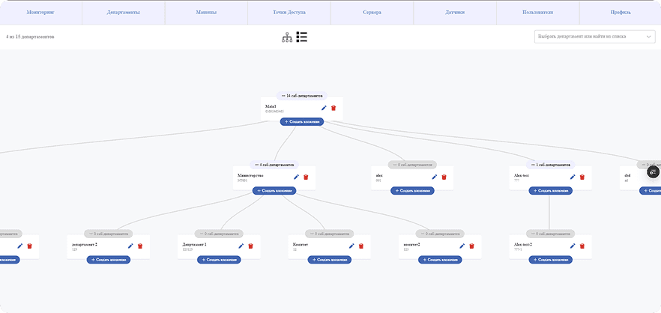Collapse the 4 sub-departments badge on Министерство
Viewport: 661px width, 313px height.
274,165
